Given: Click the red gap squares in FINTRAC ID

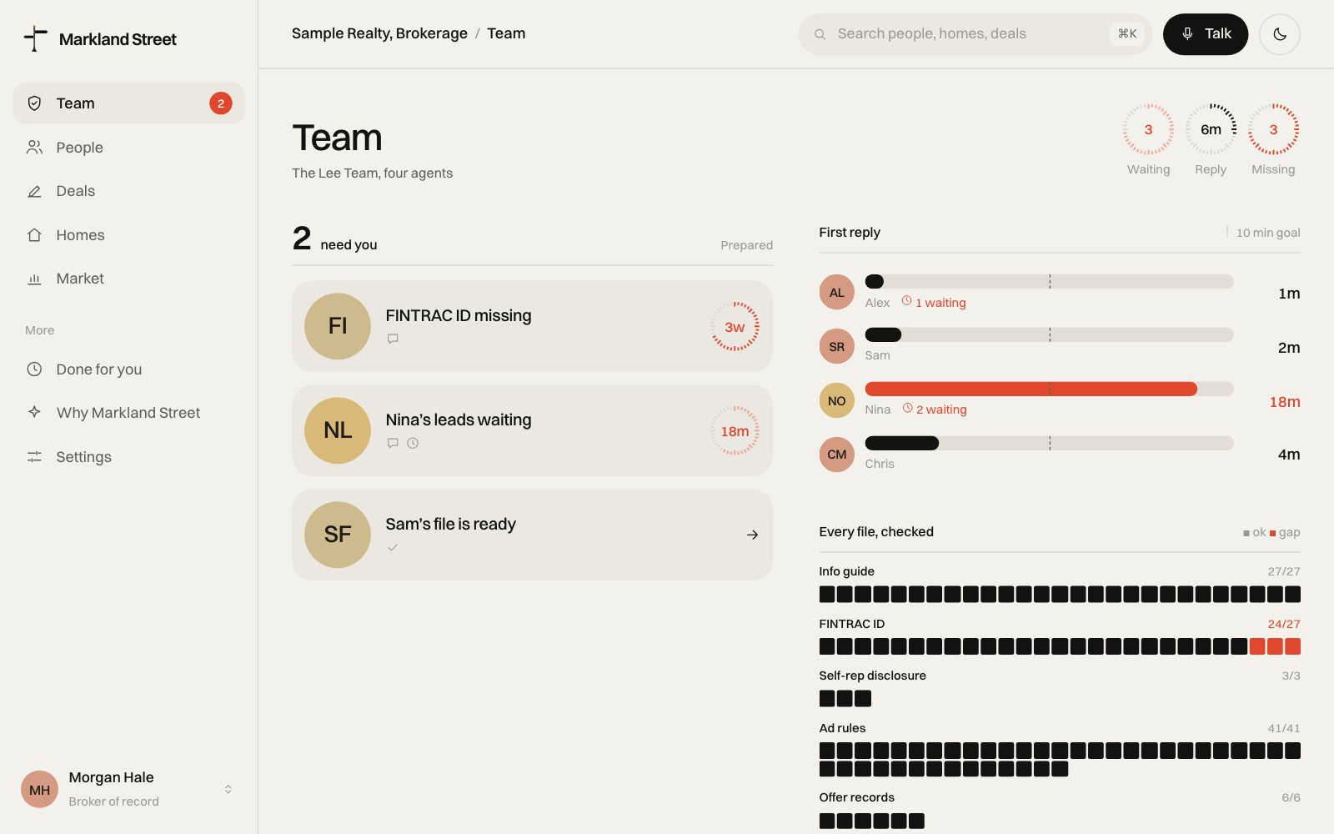Looking at the screenshot, I should coord(1275,646).
